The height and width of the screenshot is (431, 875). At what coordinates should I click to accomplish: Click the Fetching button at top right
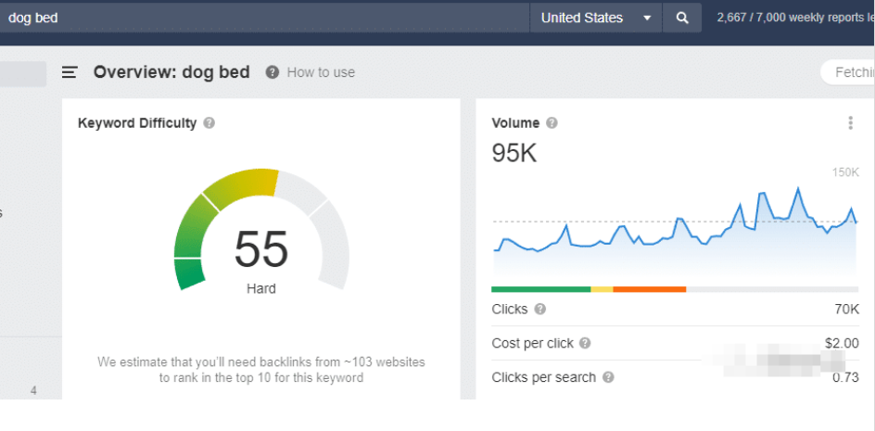coord(851,72)
